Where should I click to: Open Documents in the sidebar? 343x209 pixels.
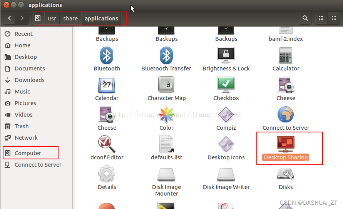point(36,69)
